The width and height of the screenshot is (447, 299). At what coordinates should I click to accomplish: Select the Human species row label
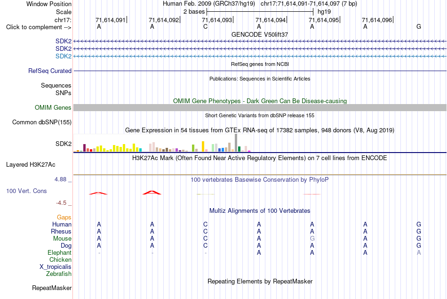(x=62, y=225)
